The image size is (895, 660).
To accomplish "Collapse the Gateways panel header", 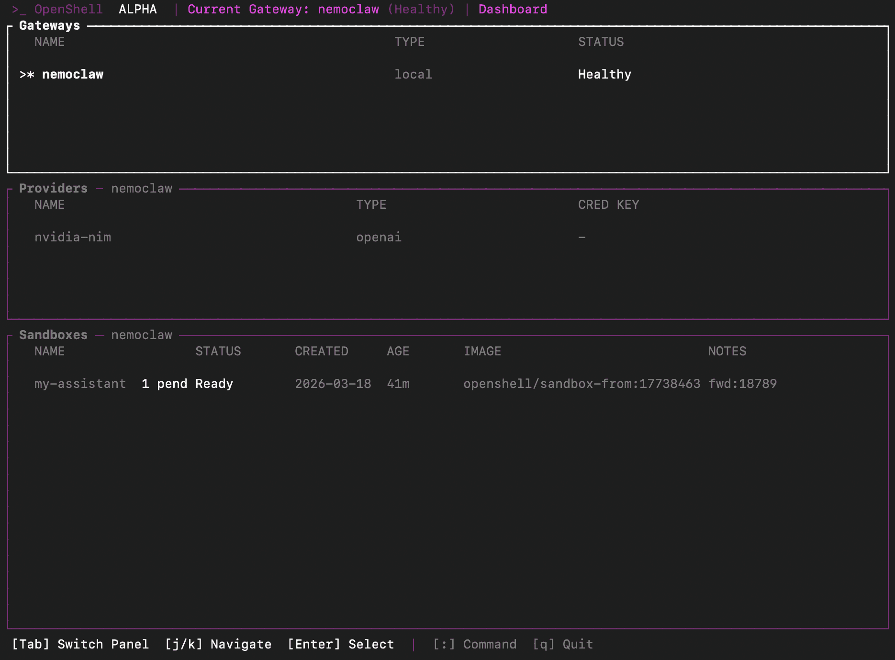I will click(x=49, y=25).
